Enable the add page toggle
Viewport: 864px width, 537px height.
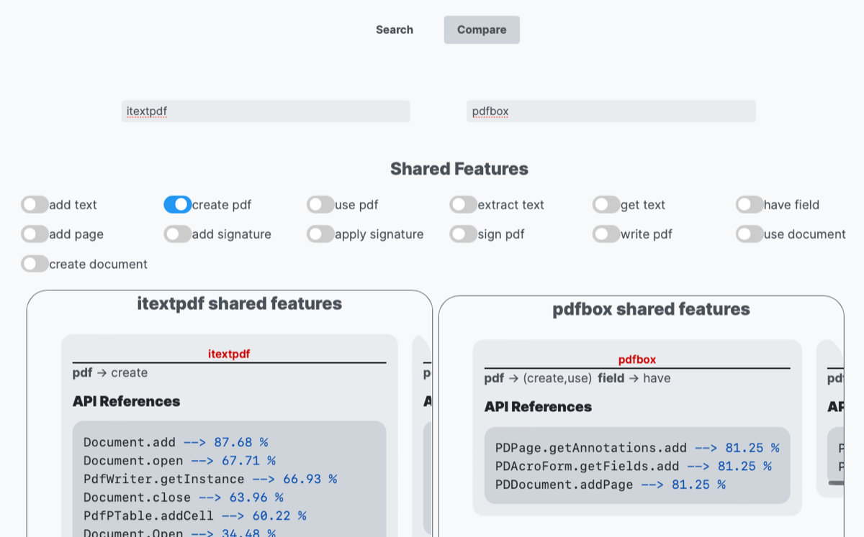click(35, 234)
